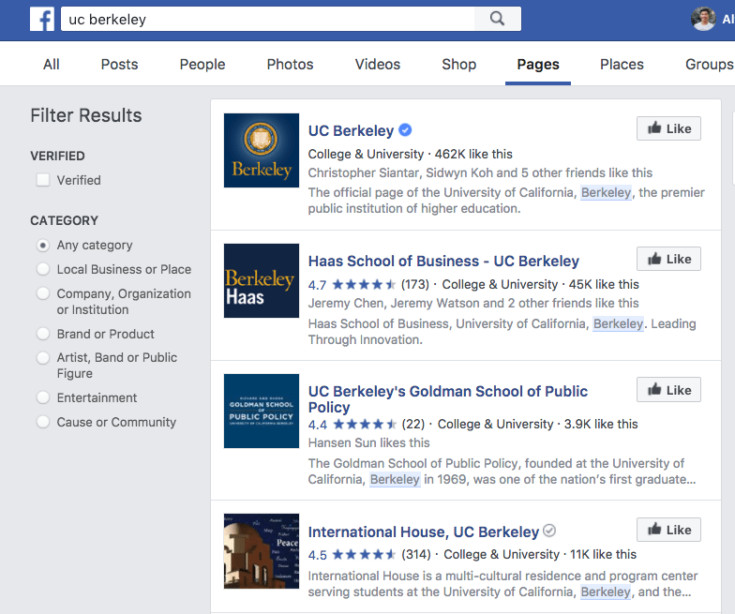The height and width of the screenshot is (614, 735).
Task: Like the International House page
Action: (x=669, y=530)
